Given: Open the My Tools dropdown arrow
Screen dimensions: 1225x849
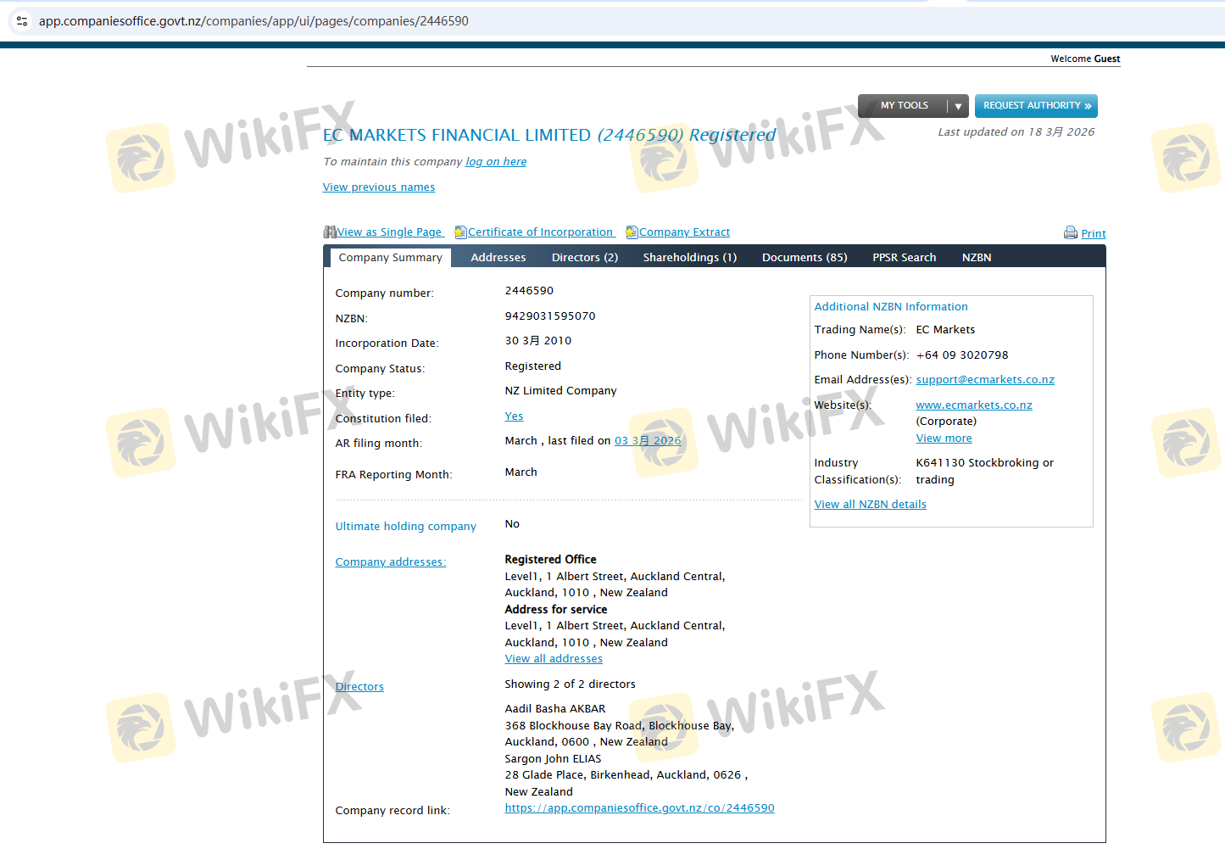Looking at the screenshot, I should point(958,106).
